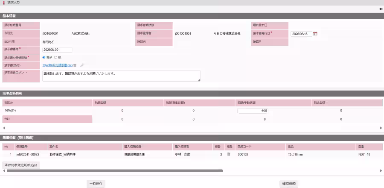384x188 pixels.
Task: Click requester name 小林 次郎
Action: pos(183,154)
